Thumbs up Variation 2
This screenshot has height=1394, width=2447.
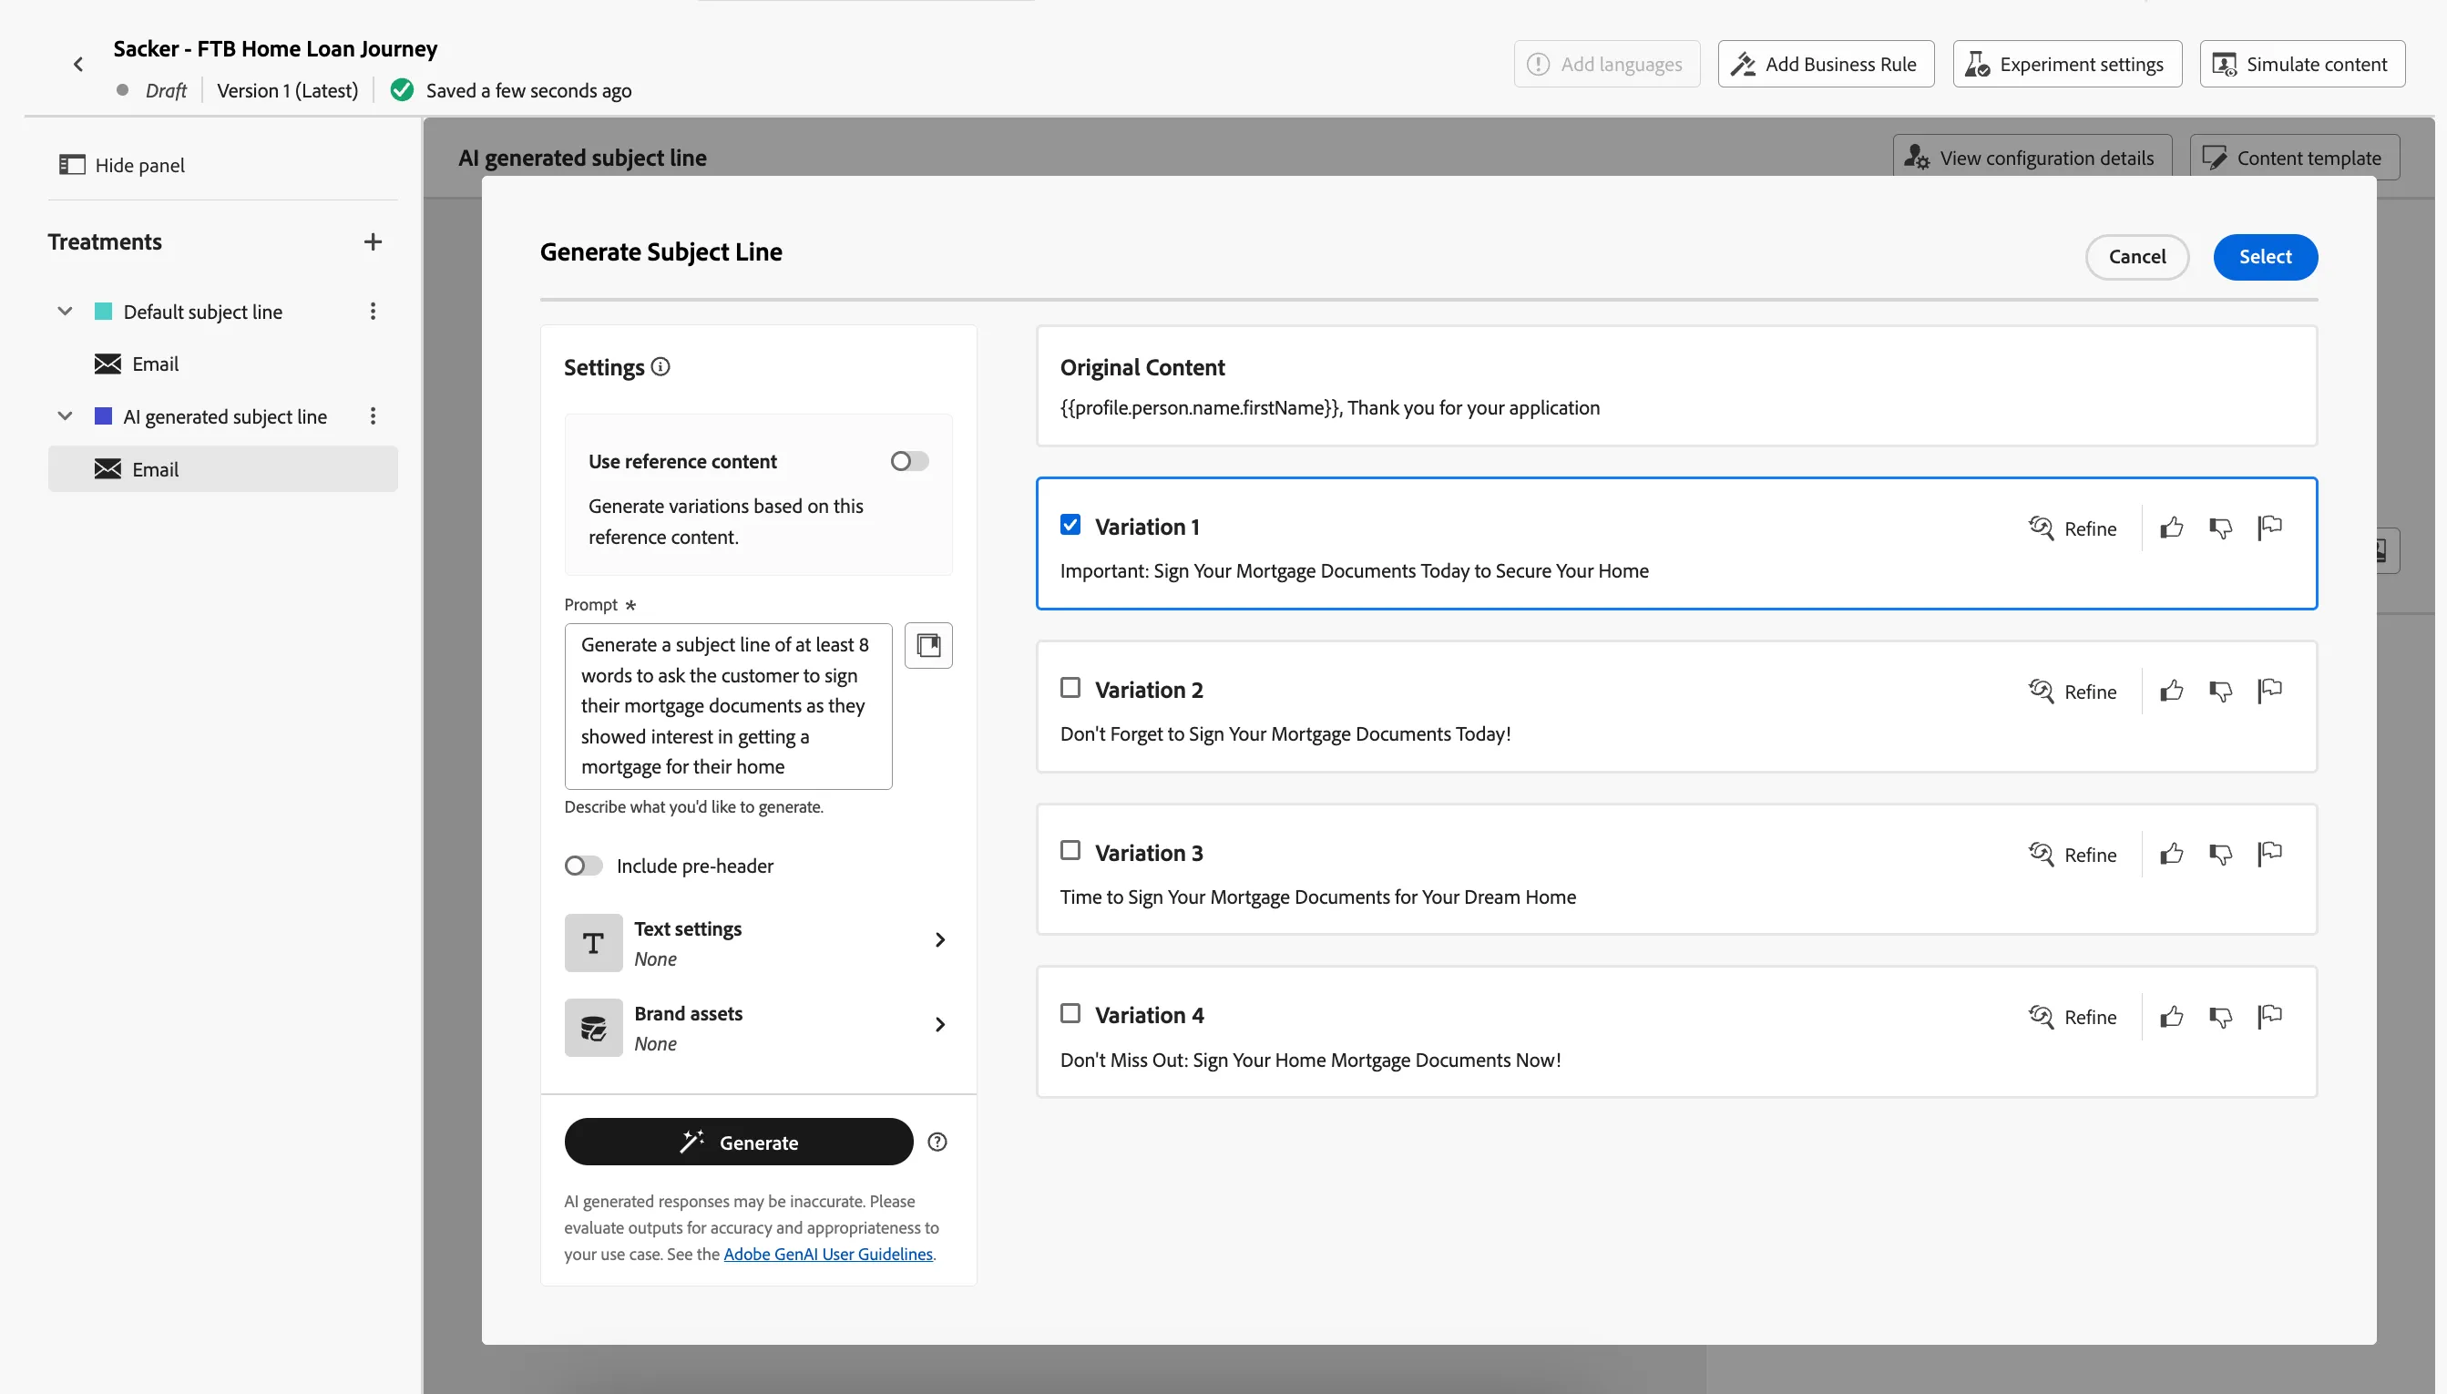tap(2171, 692)
